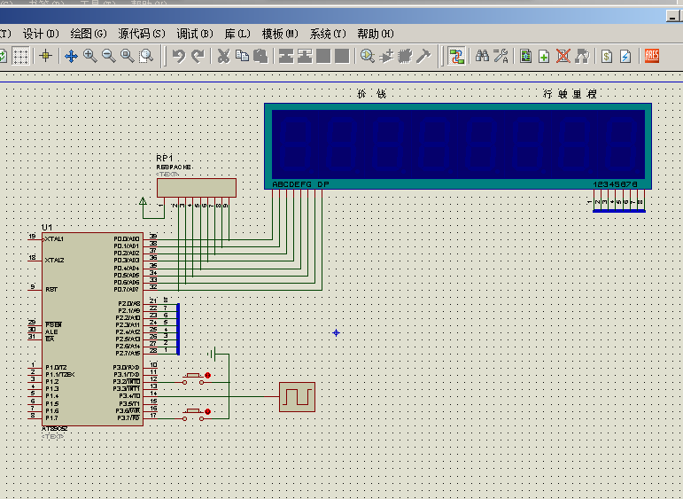The width and height of the screenshot is (683, 499).
Task: Open the 调试(B) menu
Action: point(195,34)
